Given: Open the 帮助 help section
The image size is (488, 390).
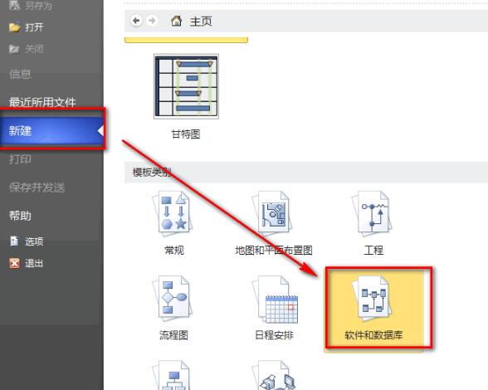Looking at the screenshot, I should coord(20,216).
